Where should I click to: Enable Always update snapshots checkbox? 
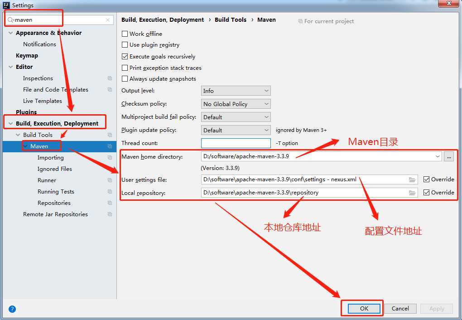pyautogui.click(x=125, y=79)
